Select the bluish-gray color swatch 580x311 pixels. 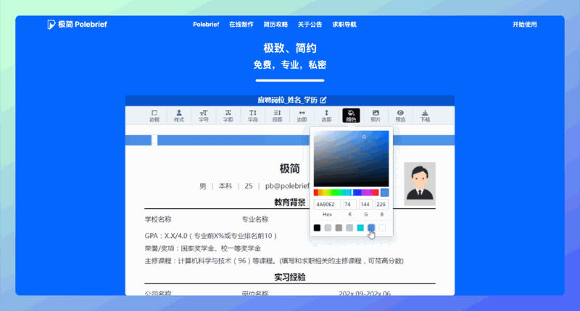pos(349,228)
